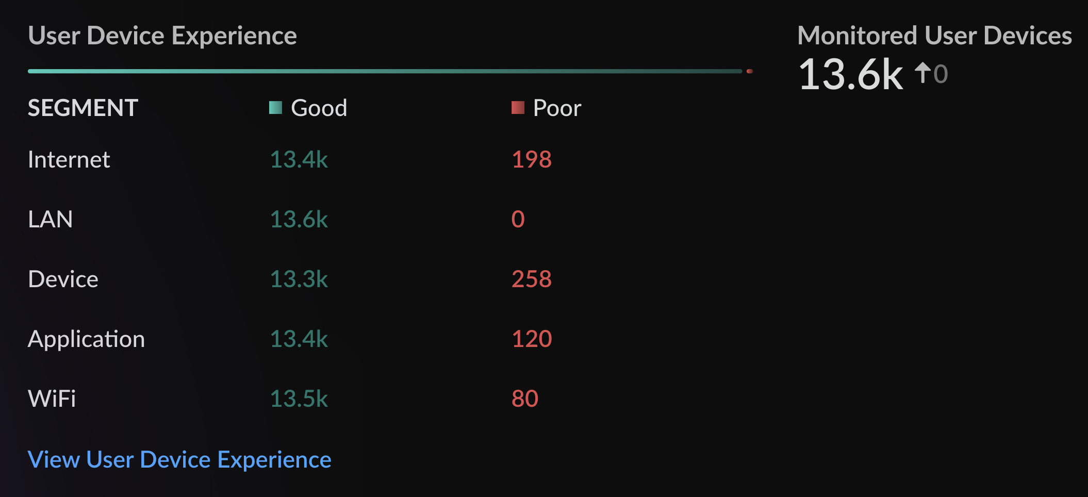
Task: Select the WiFi good count 13.5k
Action: click(299, 399)
